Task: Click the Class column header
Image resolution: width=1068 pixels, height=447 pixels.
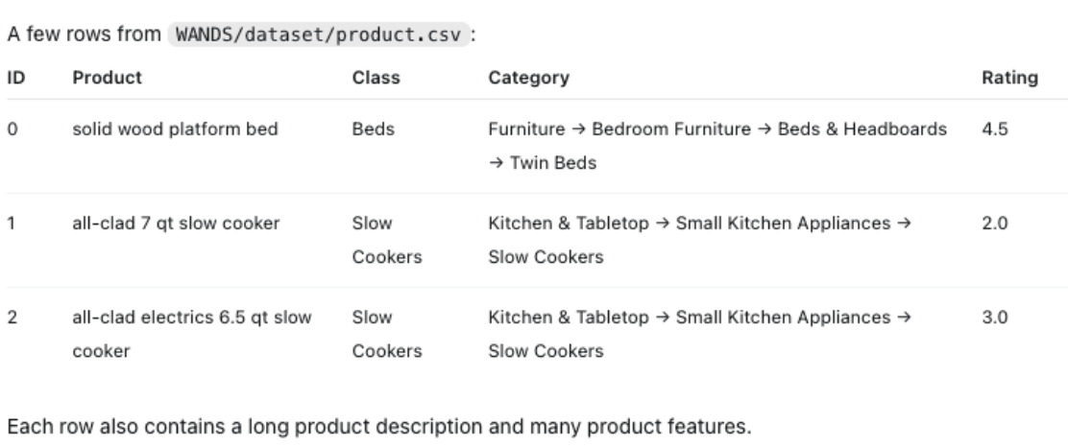Action: point(376,78)
